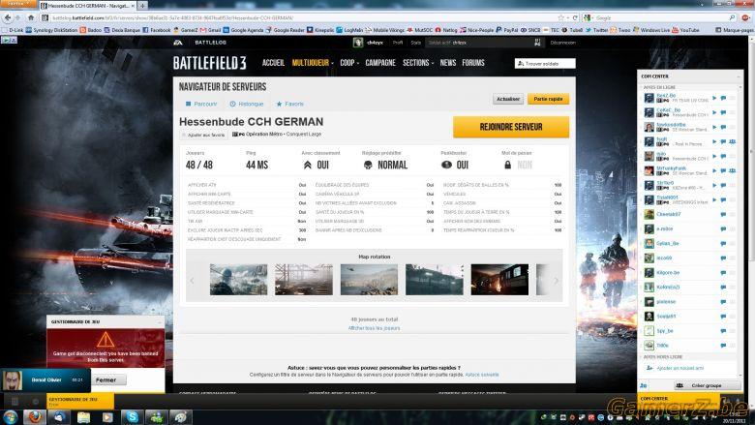Switch to the Historique tab

click(247, 104)
